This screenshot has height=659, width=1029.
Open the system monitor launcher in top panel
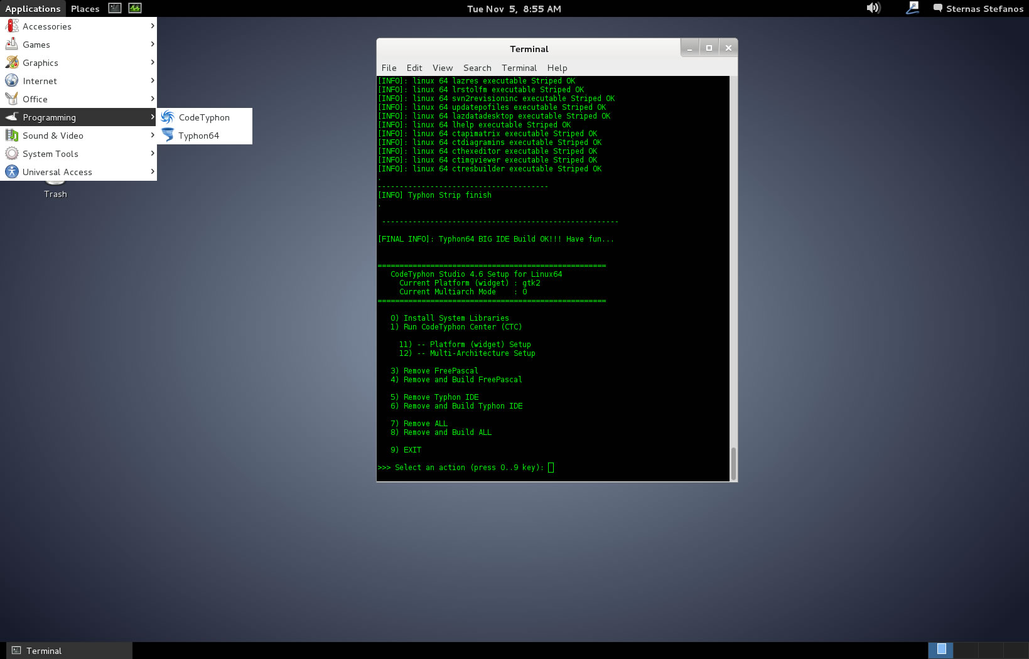click(135, 8)
